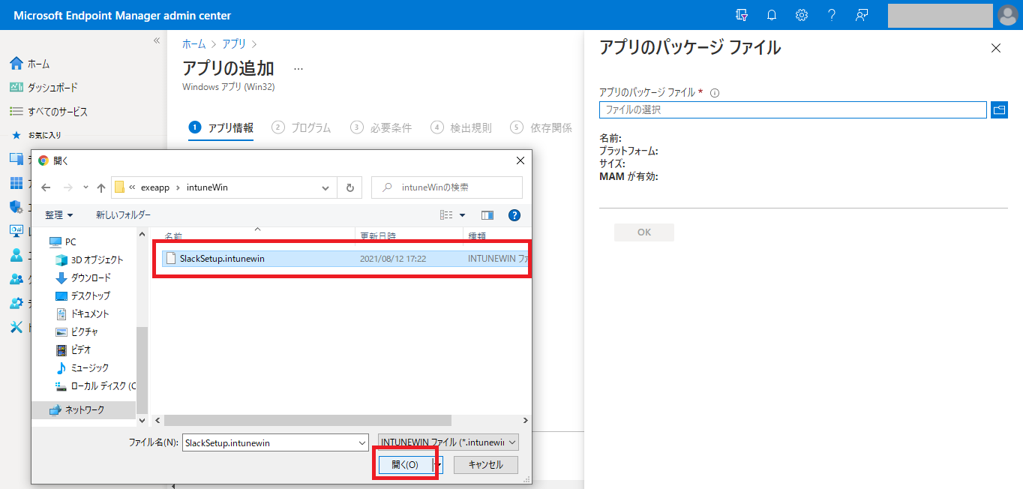Click the ファイルの選択 input field
The height and width of the screenshot is (489, 1023).
tap(793, 110)
